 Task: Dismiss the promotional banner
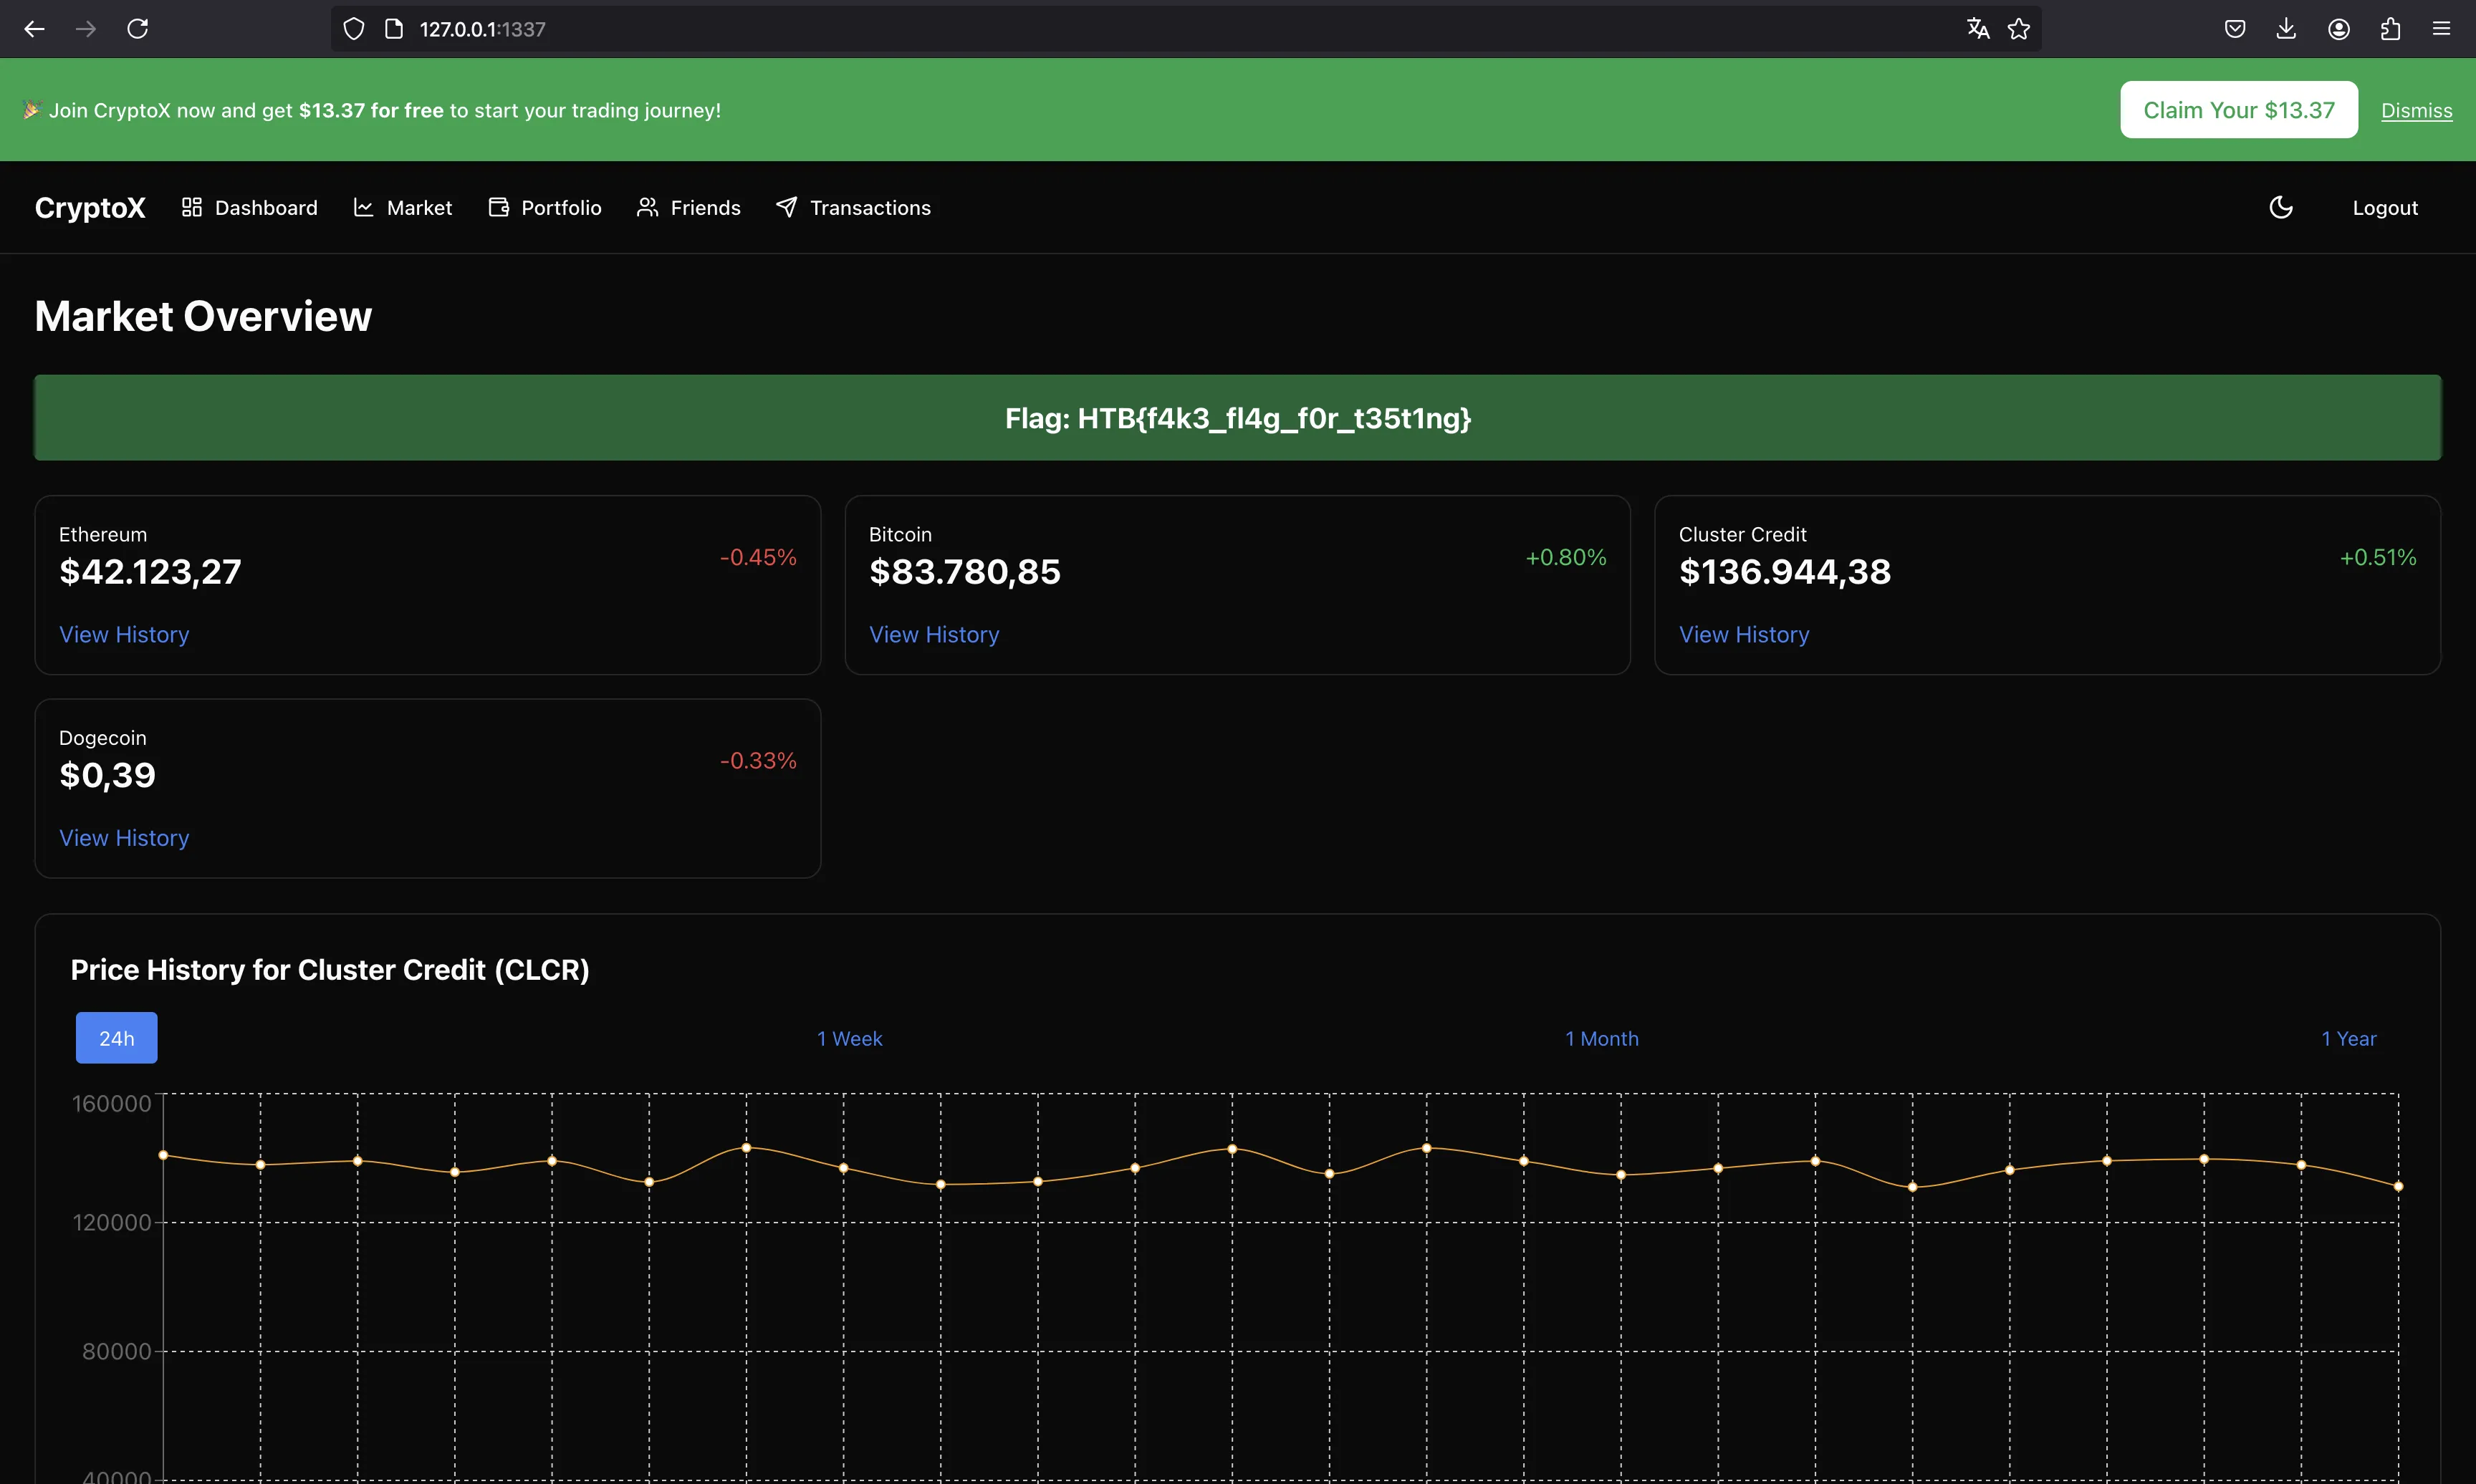click(2416, 110)
